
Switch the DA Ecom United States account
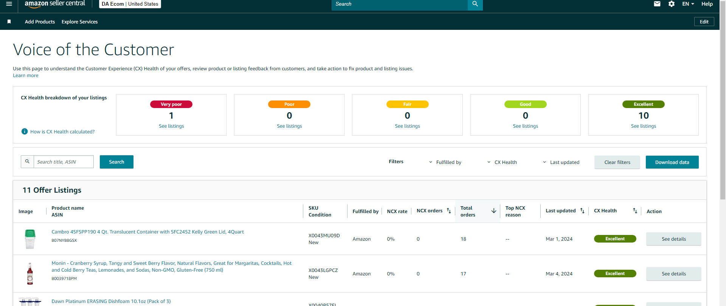click(x=130, y=4)
